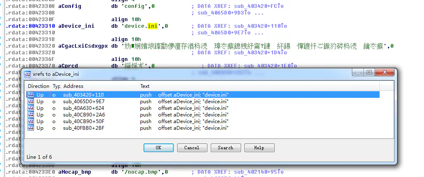Click the row icon for sub_40CB90+50F
This screenshot has height=177, width=424.
point(31,121)
